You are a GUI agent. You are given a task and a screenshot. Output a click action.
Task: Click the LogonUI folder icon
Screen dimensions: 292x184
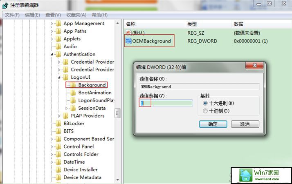point(66,78)
